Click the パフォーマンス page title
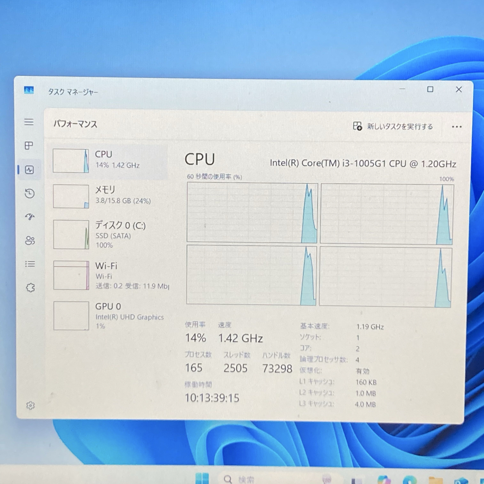The width and height of the screenshot is (484, 484). [75, 124]
